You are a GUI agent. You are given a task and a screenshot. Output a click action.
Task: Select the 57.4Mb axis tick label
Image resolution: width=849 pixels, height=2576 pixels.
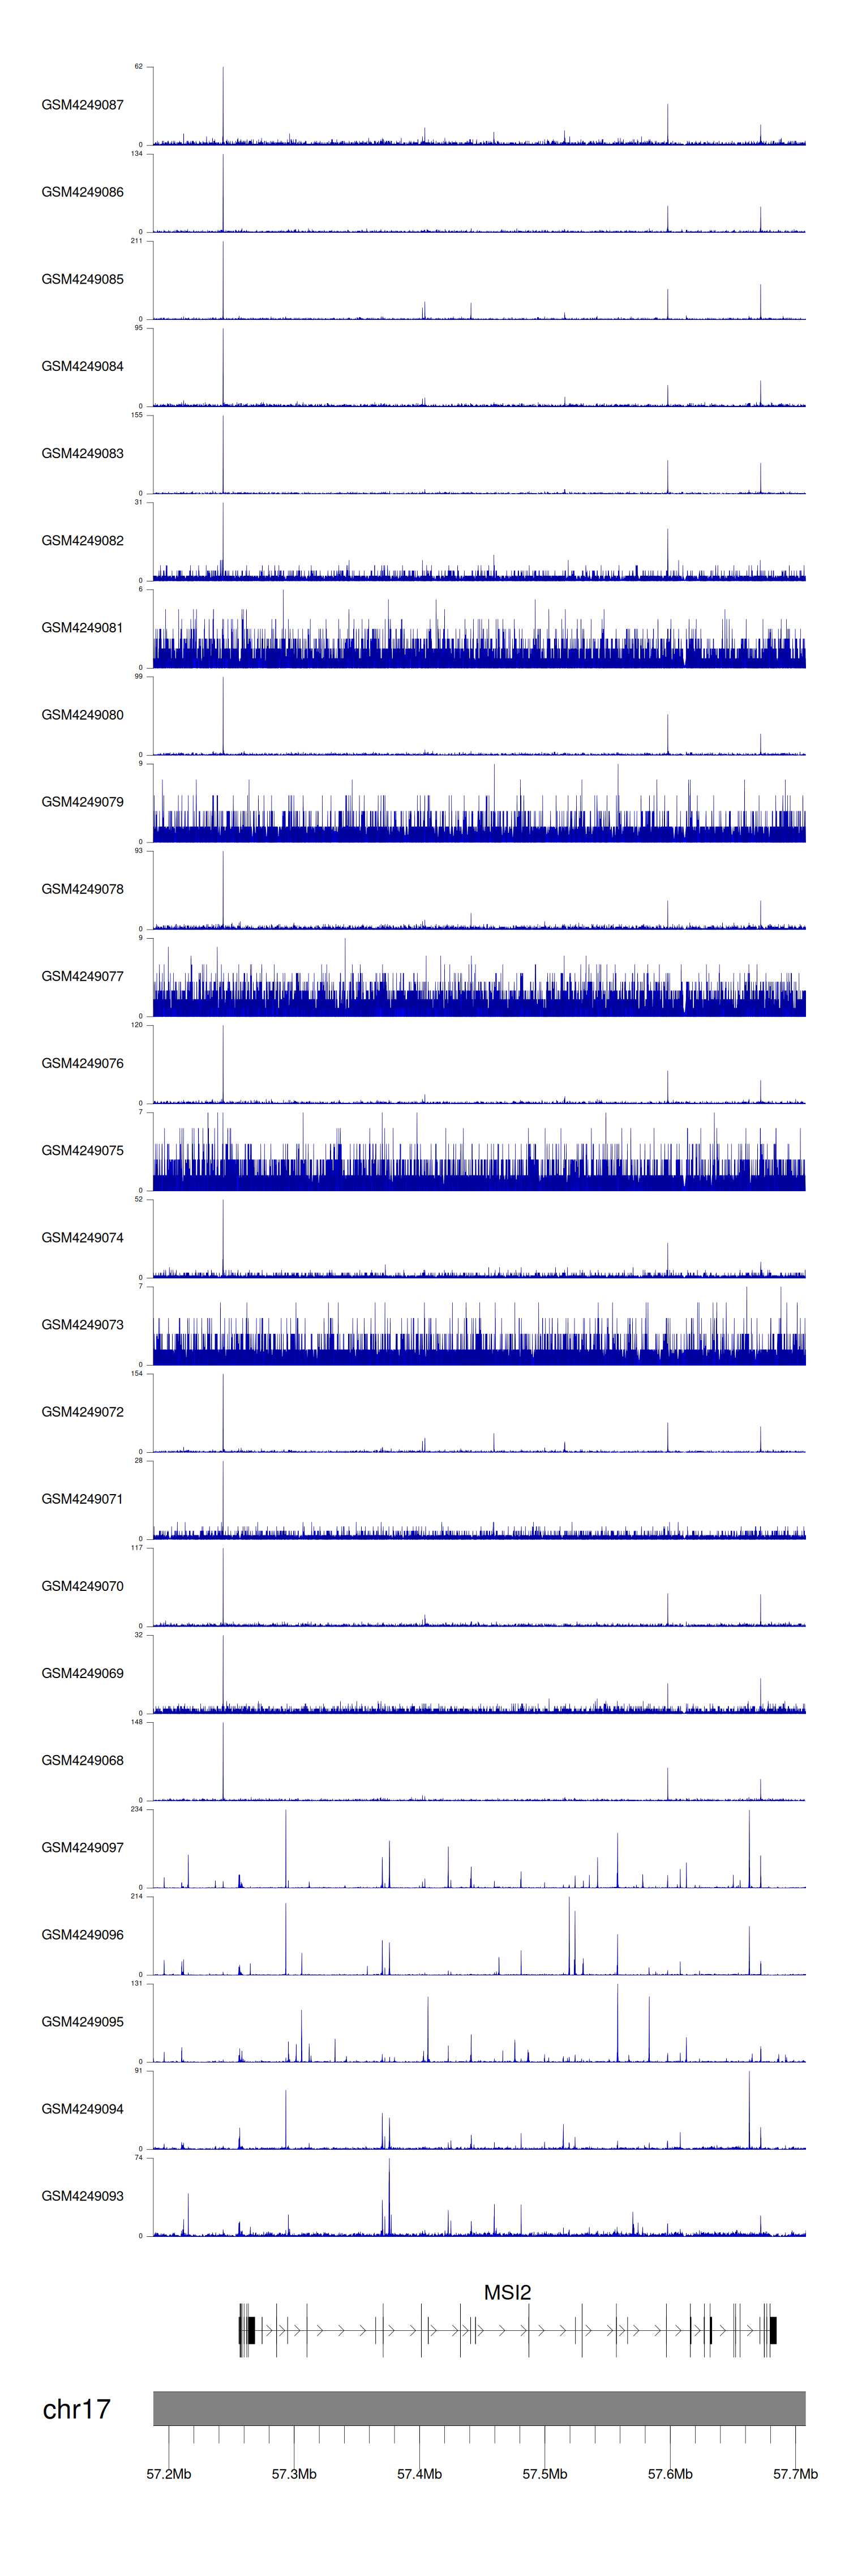[x=419, y=2473]
